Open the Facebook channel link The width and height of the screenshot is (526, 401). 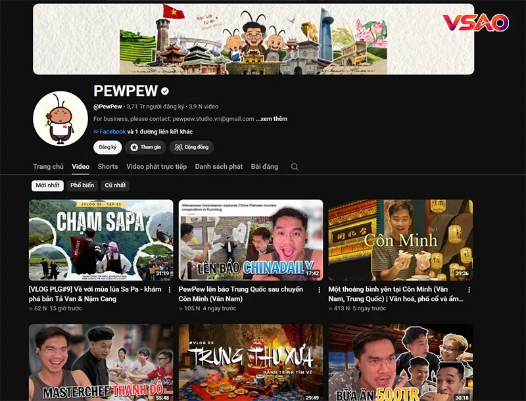tap(112, 131)
